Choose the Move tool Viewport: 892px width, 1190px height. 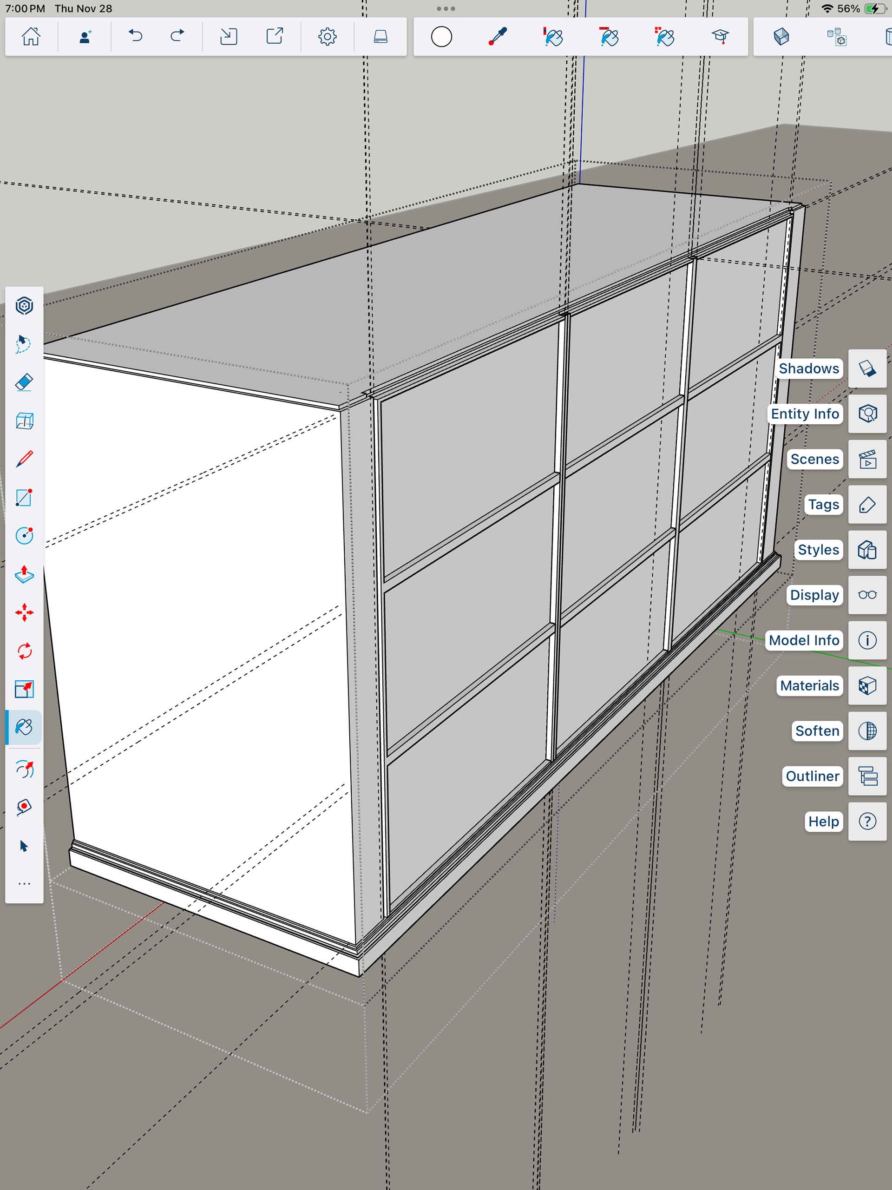24,613
